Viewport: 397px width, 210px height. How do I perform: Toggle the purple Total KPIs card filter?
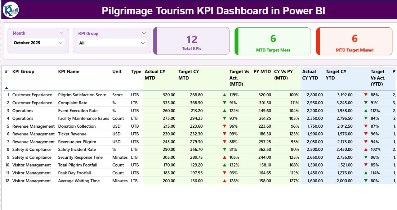coord(191,41)
